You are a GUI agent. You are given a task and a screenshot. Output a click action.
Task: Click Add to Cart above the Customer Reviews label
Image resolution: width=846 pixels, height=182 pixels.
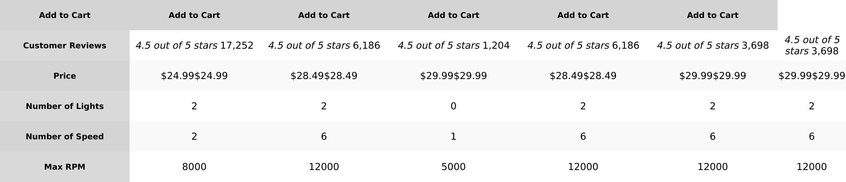click(x=64, y=15)
